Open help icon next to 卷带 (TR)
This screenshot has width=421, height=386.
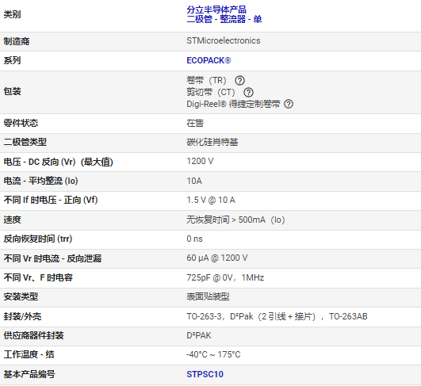pos(239,80)
